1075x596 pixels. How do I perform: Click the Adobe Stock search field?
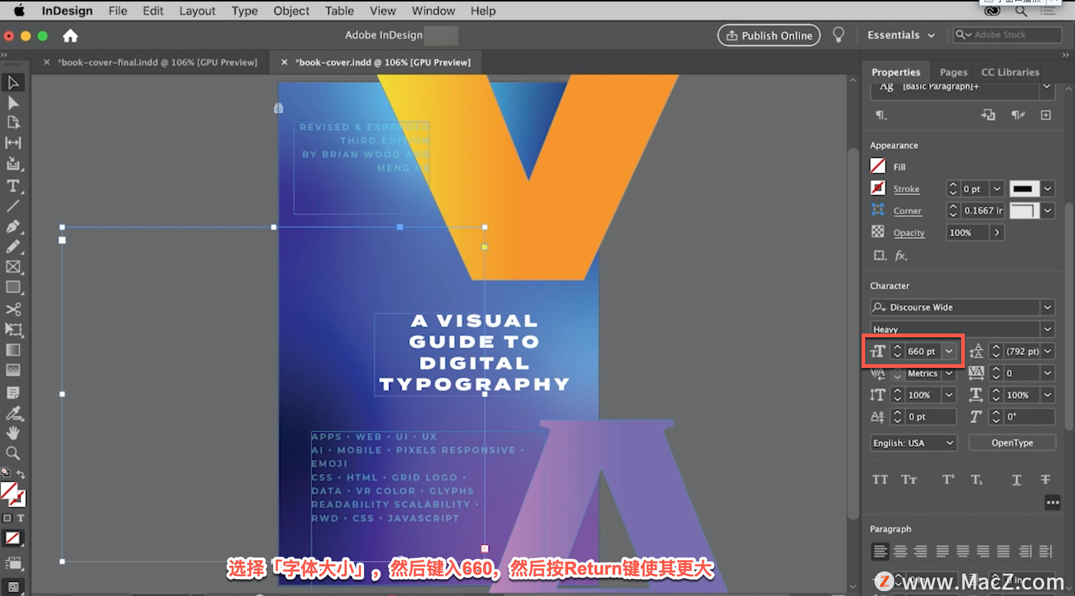1007,35
